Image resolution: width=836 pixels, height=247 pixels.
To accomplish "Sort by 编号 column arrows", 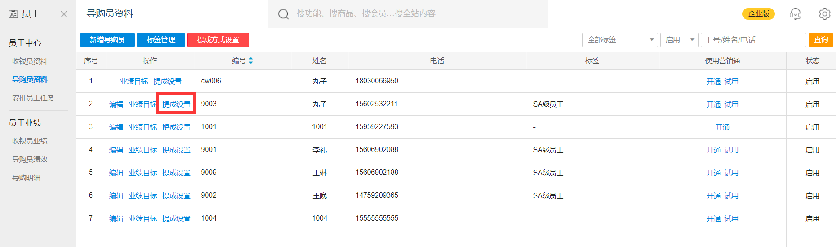I will pyautogui.click(x=251, y=61).
